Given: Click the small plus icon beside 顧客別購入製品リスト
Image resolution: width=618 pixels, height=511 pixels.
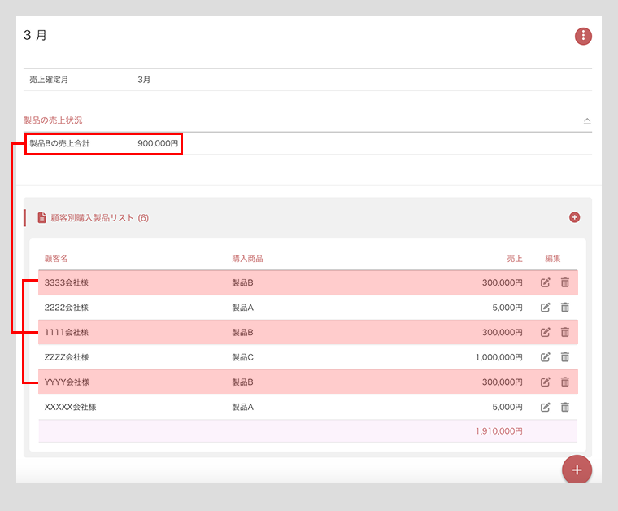Looking at the screenshot, I should [574, 217].
